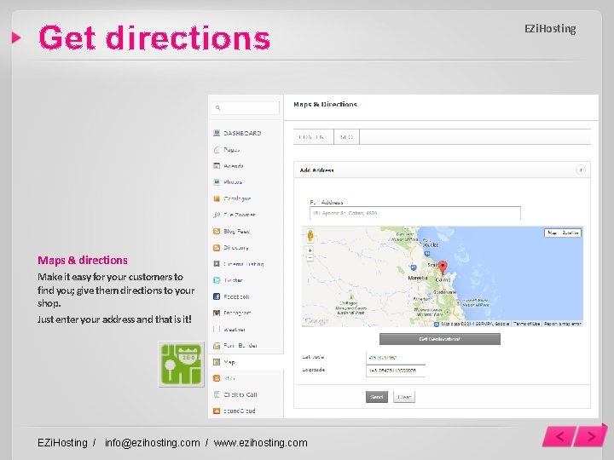This screenshot has height=460, width=614.
Task: Open the Twitter icon in sidebar
Action: pyautogui.click(x=217, y=280)
